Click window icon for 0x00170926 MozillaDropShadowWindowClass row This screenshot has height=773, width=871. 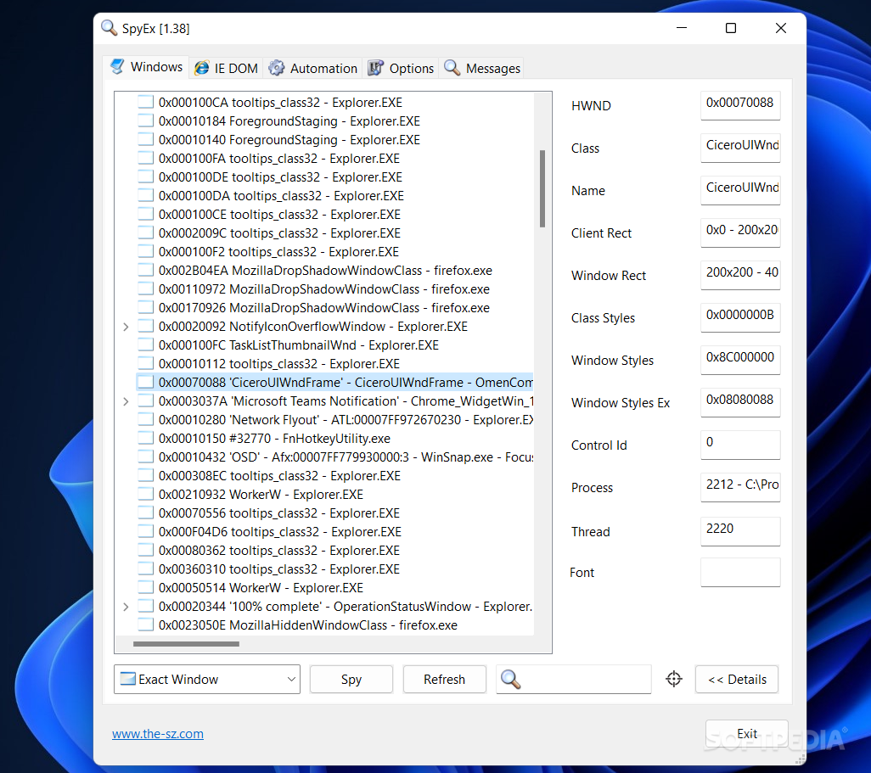[x=145, y=308]
